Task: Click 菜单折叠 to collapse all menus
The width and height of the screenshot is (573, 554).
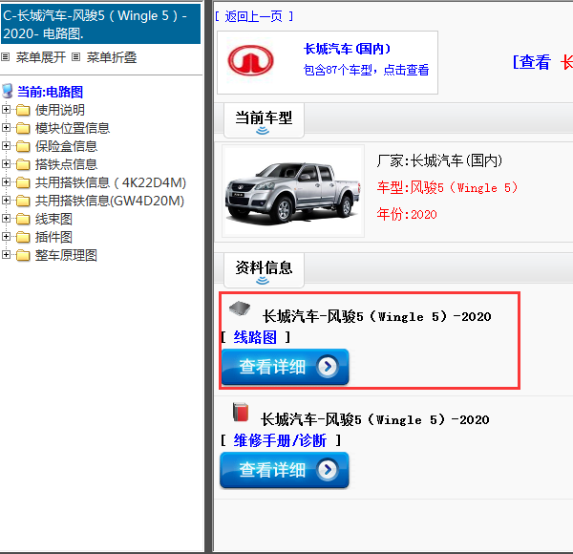Action: 112,57
